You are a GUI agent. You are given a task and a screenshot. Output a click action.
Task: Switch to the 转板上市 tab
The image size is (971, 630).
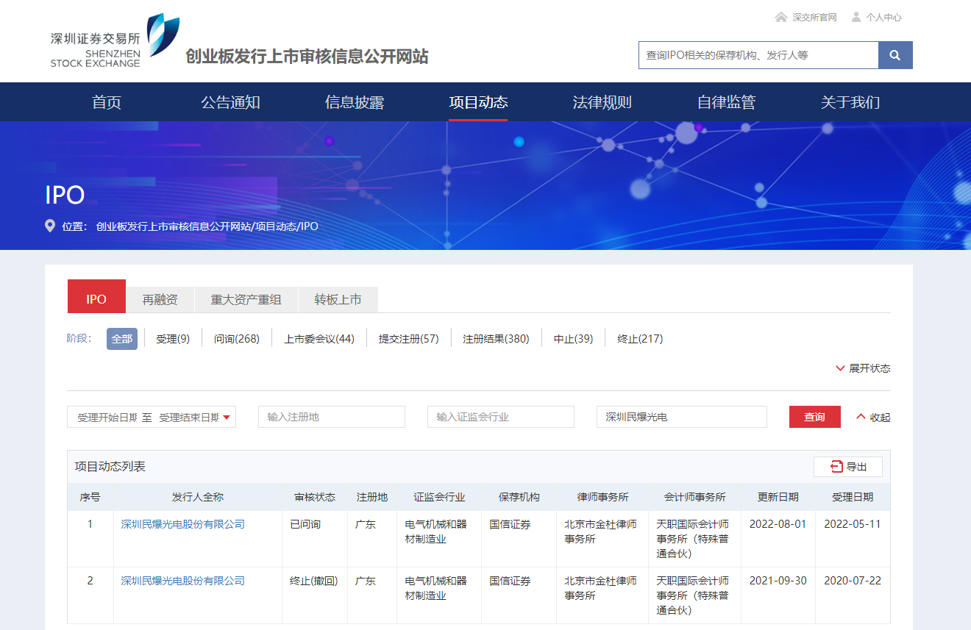coord(338,300)
